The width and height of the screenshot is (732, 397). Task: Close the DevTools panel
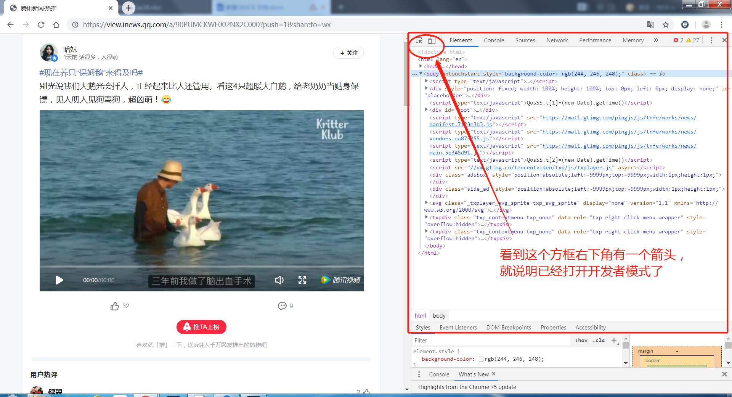click(x=724, y=40)
